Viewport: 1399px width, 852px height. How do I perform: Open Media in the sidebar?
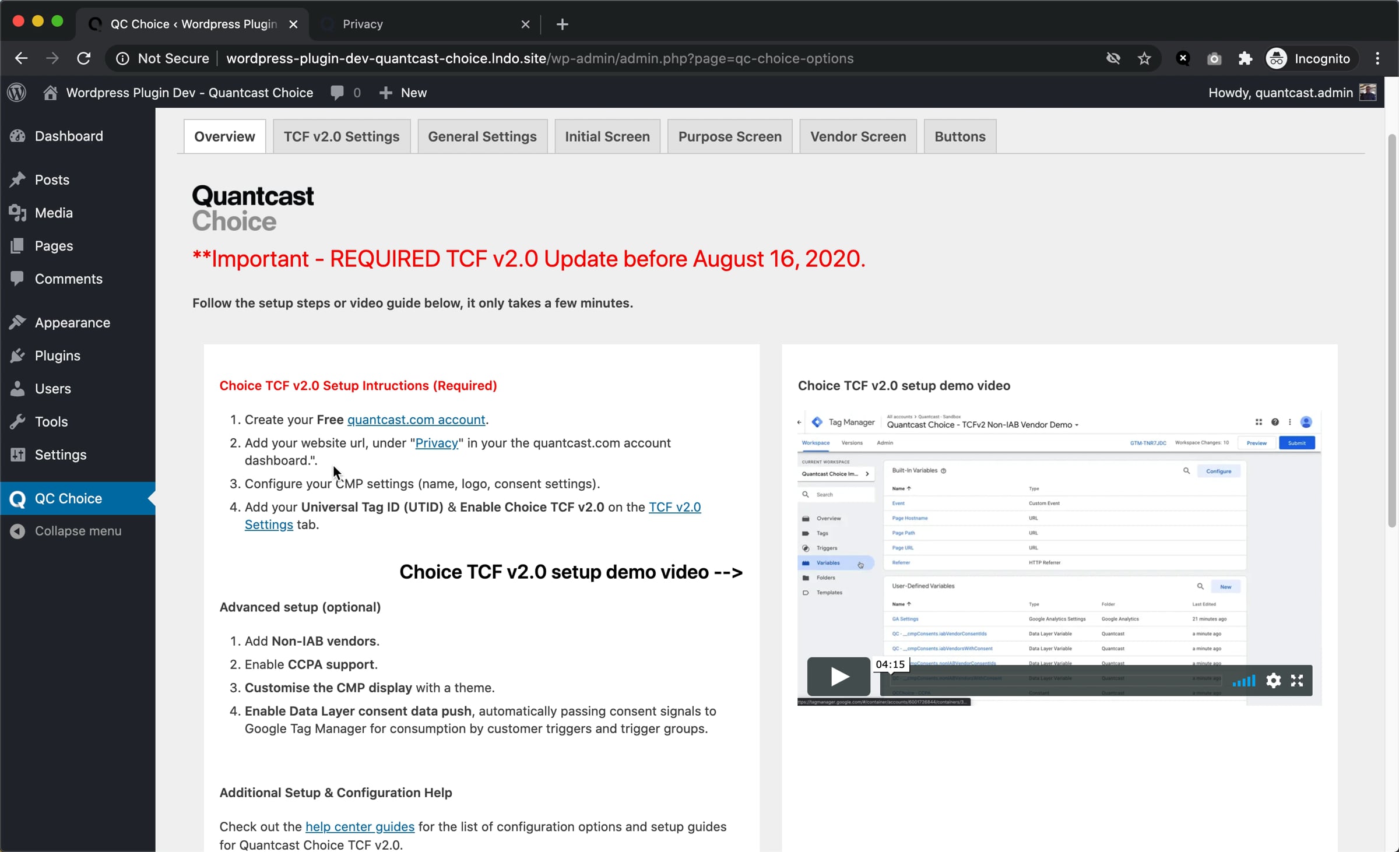coord(78,213)
